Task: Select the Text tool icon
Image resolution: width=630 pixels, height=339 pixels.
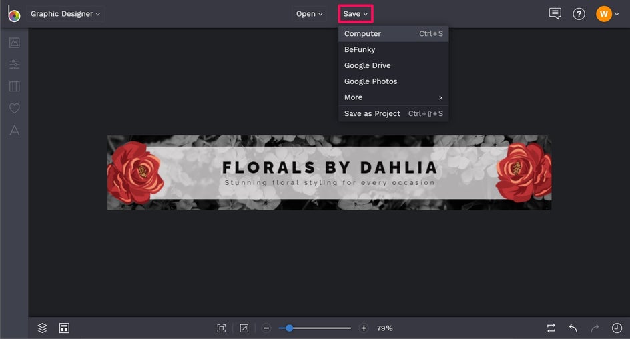Action: click(15, 130)
